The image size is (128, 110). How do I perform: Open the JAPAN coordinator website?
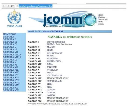coord(50,73)
